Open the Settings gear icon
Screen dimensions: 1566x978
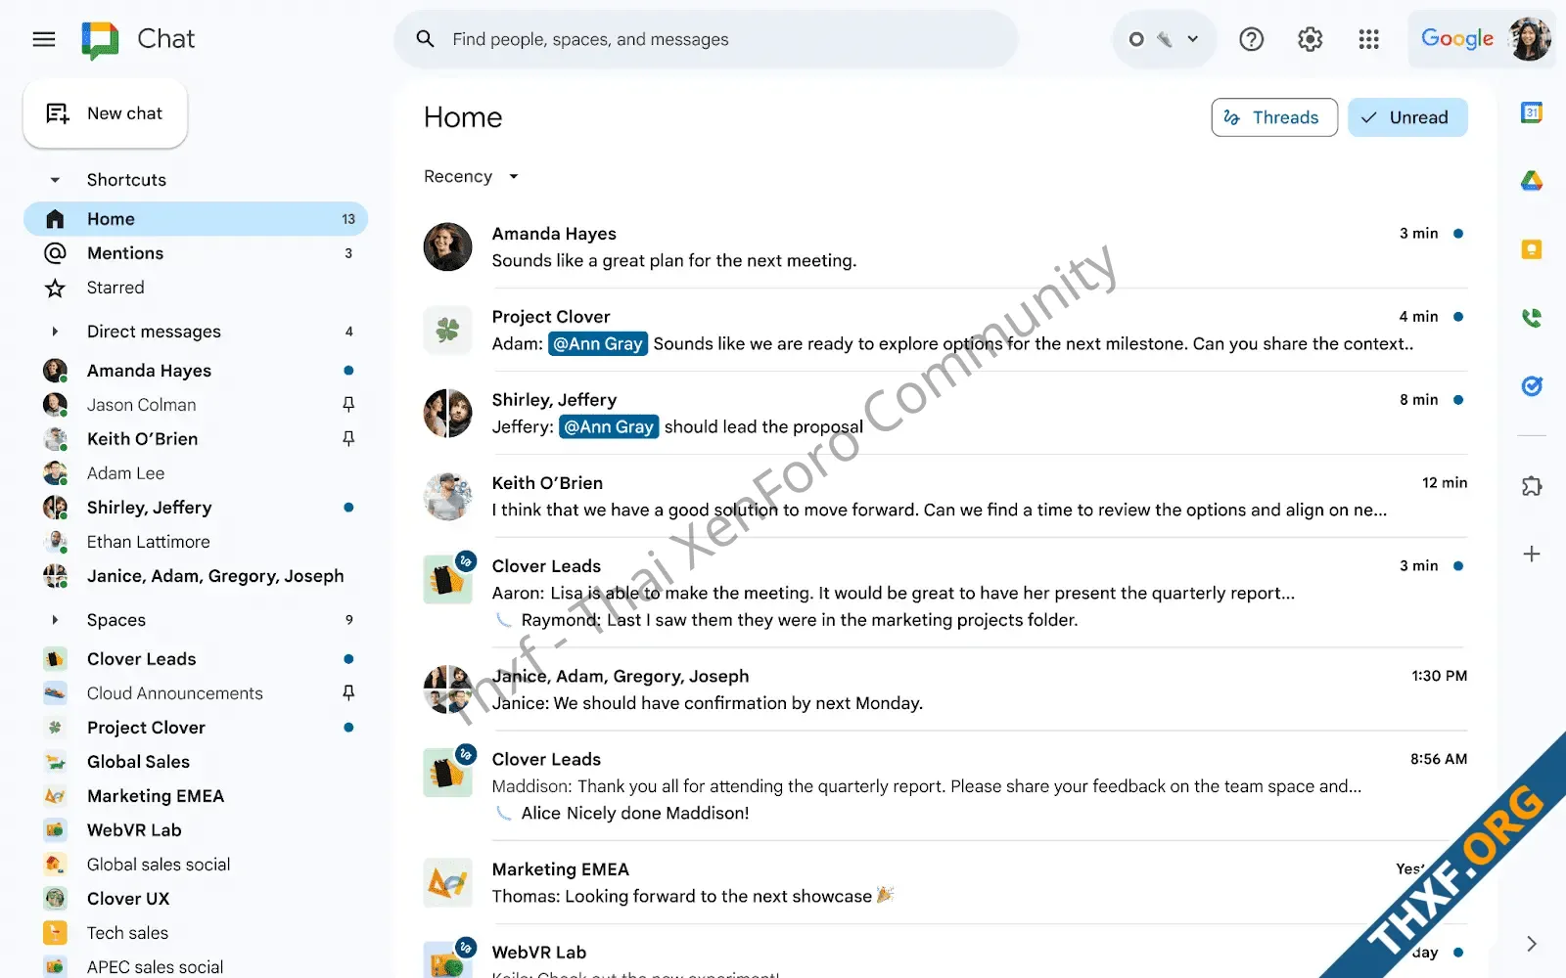pos(1310,39)
